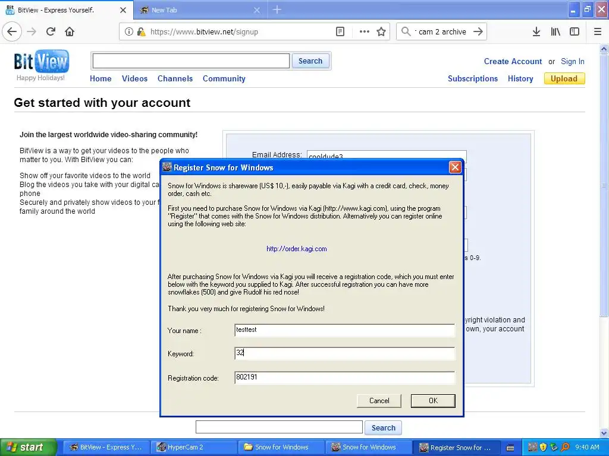Bookmark this page with the star icon
This screenshot has height=456, width=609.
(x=381, y=32)
